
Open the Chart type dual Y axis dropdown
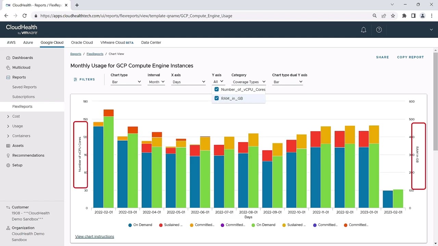click(x=287, y=82)
